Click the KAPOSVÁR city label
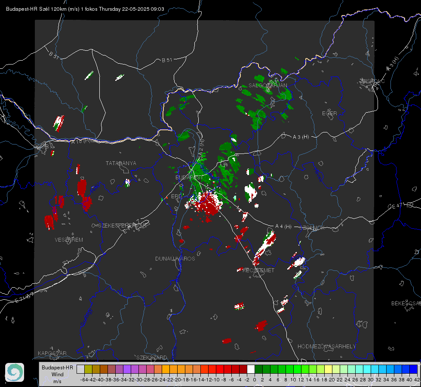 pos(52,353)
